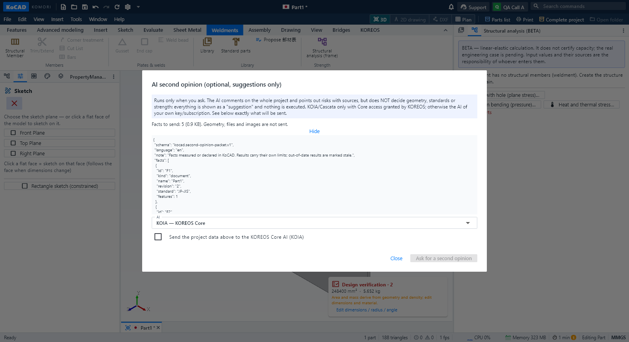Open the File menu

pos(7,19)
